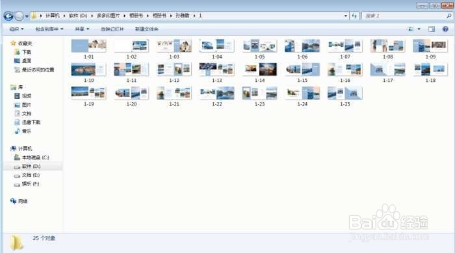Open the 共享 (Share) menu
The image size is (455, 253).
click(82, 29)
